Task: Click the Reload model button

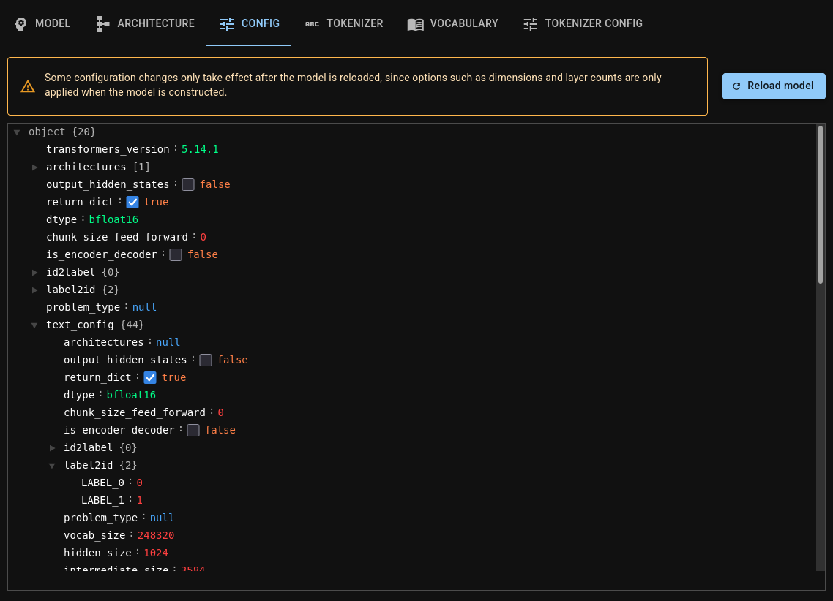Action: pyautogui.click(x=774, y=86)
